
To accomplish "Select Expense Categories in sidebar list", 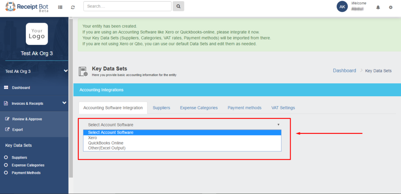I will [28, 165].
